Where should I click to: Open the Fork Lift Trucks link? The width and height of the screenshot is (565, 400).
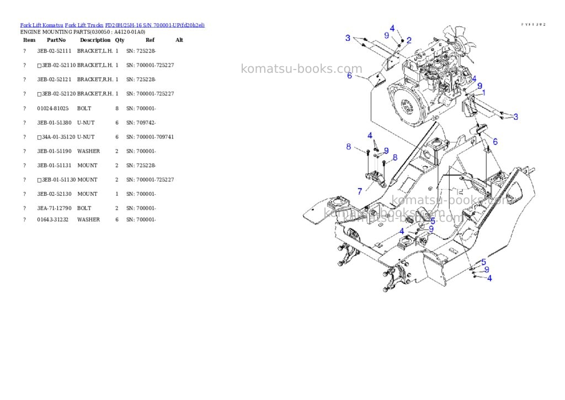(84, 25)
